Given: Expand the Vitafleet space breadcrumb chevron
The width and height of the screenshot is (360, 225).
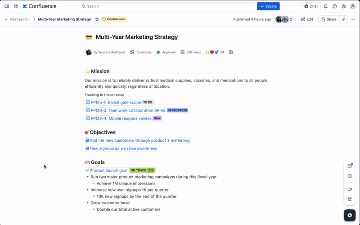Looking at the screenshot, I should 6,19.
